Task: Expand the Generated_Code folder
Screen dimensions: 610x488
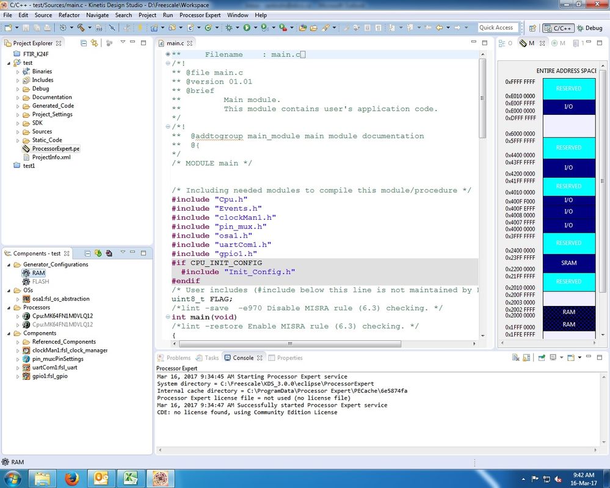Action: pyautogui.click(x=18, y=106)
